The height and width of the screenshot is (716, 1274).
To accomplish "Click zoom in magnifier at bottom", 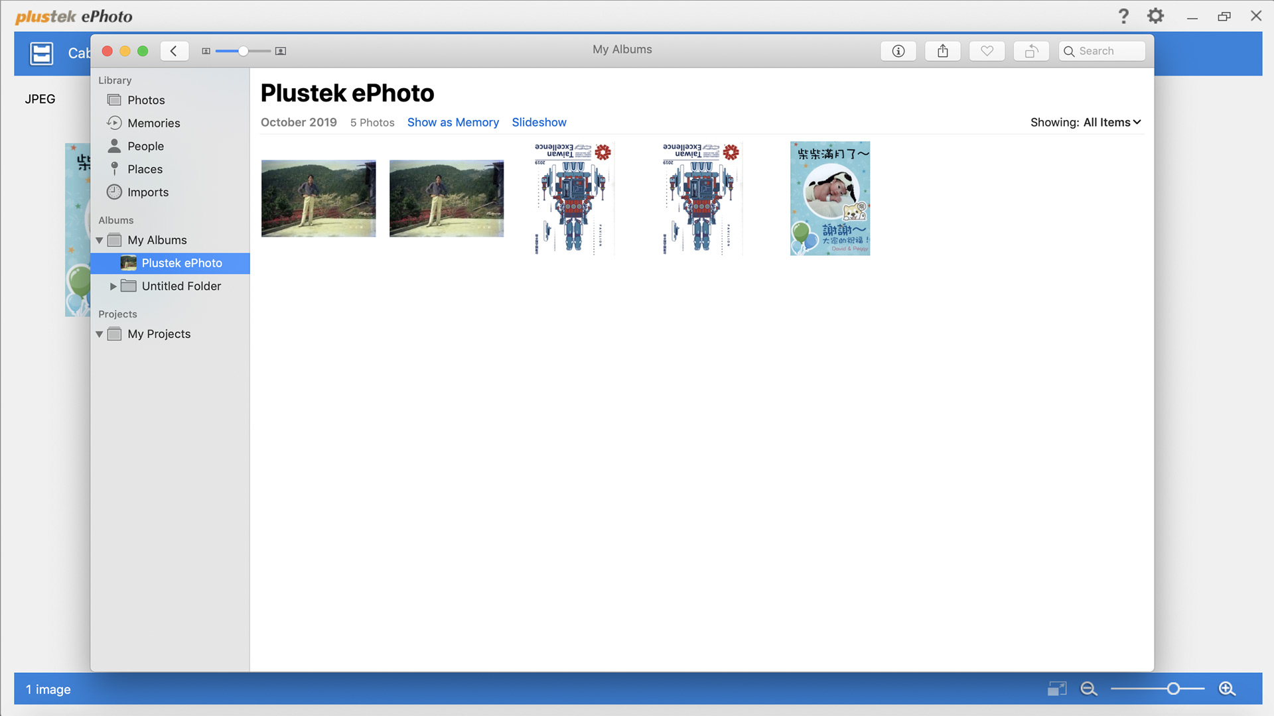I will click(1227, 689).
